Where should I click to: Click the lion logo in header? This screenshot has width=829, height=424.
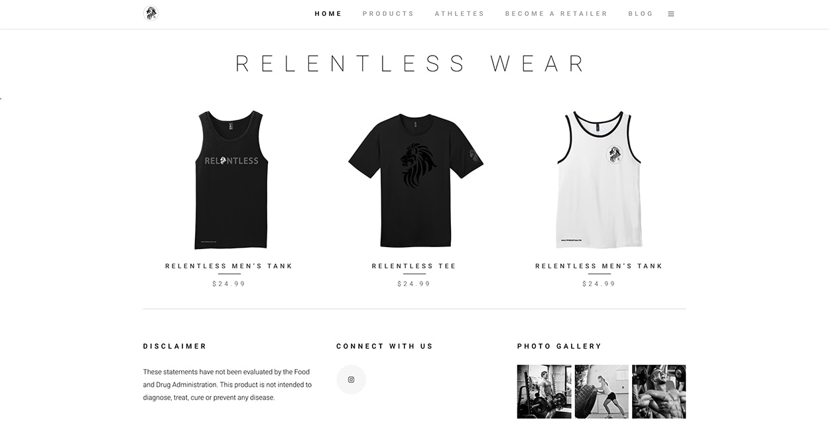tap(151, 13)
